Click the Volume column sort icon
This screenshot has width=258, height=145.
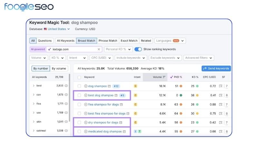[x=164, y=77]
